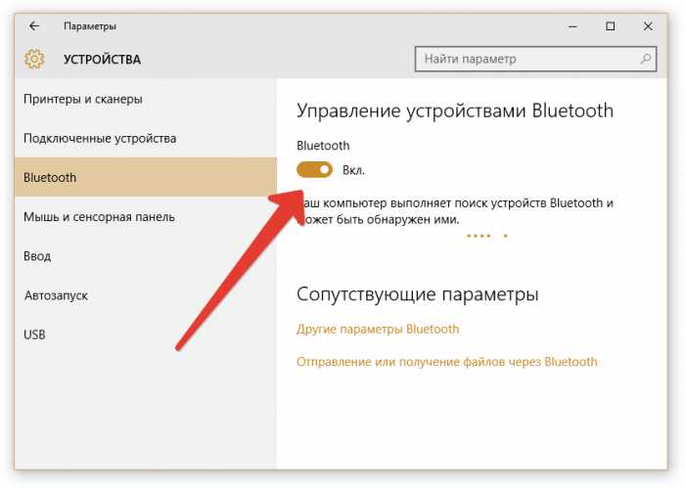
Task: Click Отправление или получение файлов через Bluetooth
Action: [x=447, y=362]
